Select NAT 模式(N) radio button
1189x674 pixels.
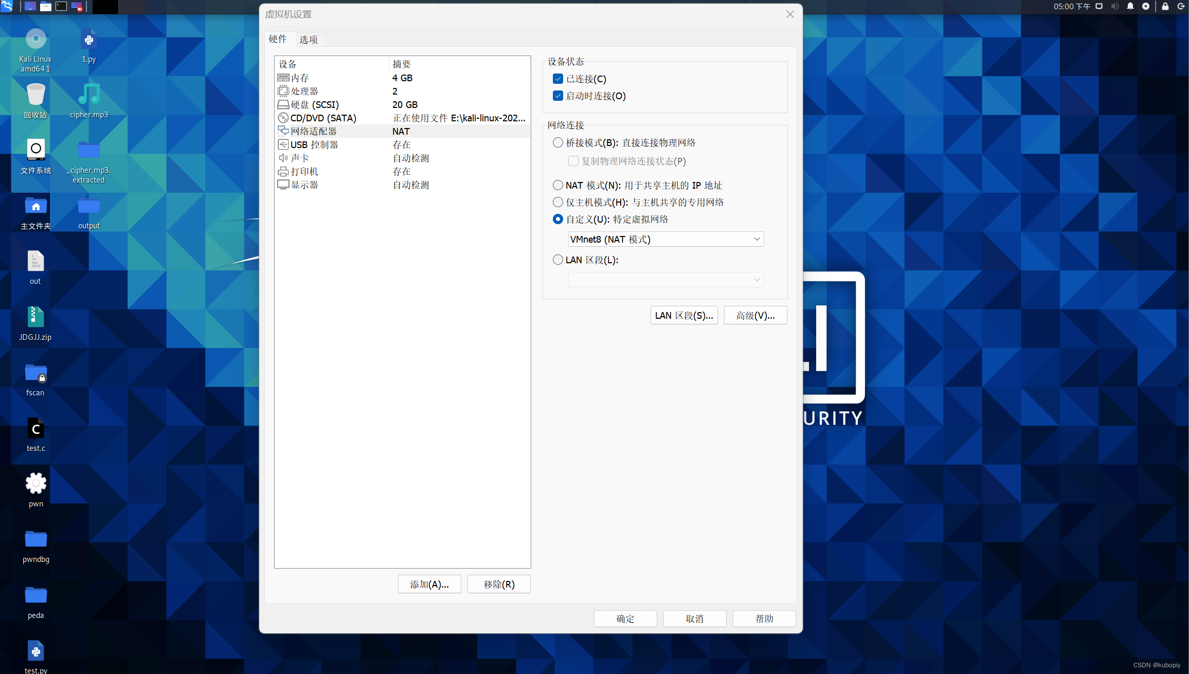tap(558, 185)
